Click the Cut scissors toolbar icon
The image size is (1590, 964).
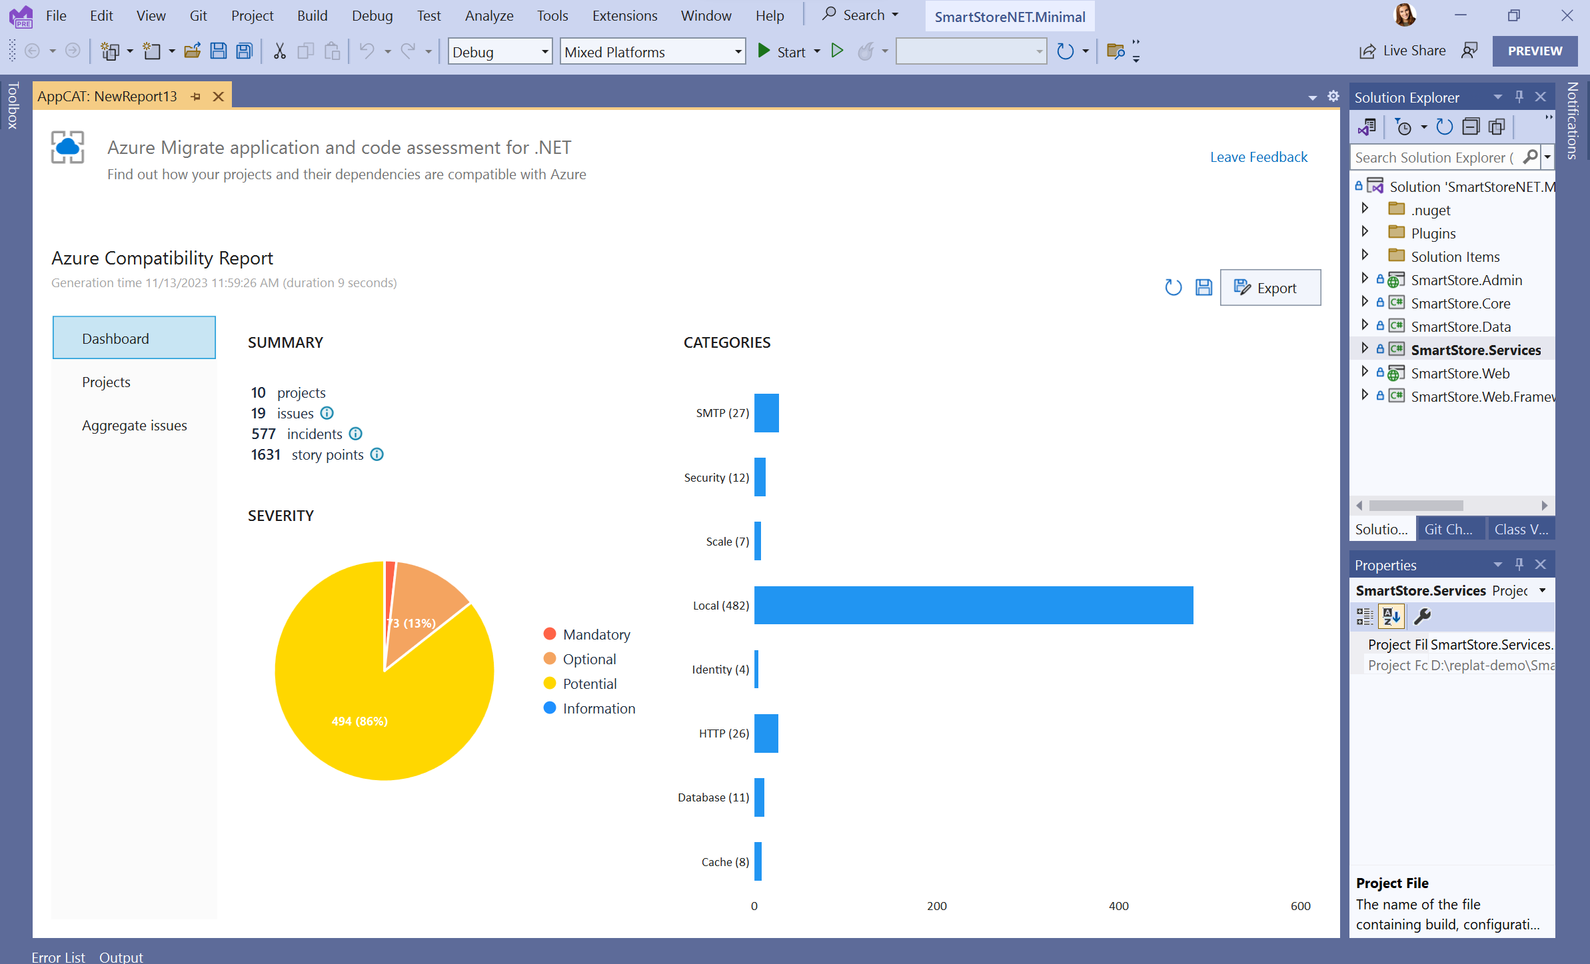[x=279, y=51]
